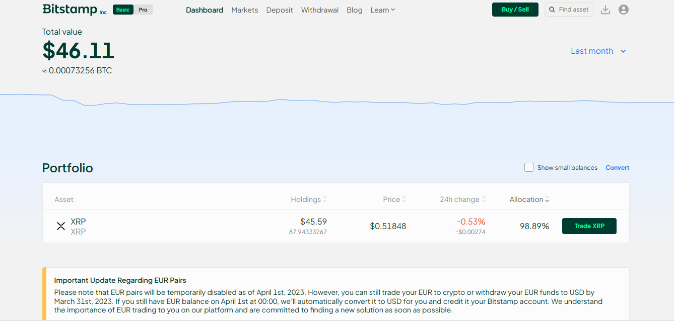
Task: Click the $46.11 total value
Action: [79, 51]
